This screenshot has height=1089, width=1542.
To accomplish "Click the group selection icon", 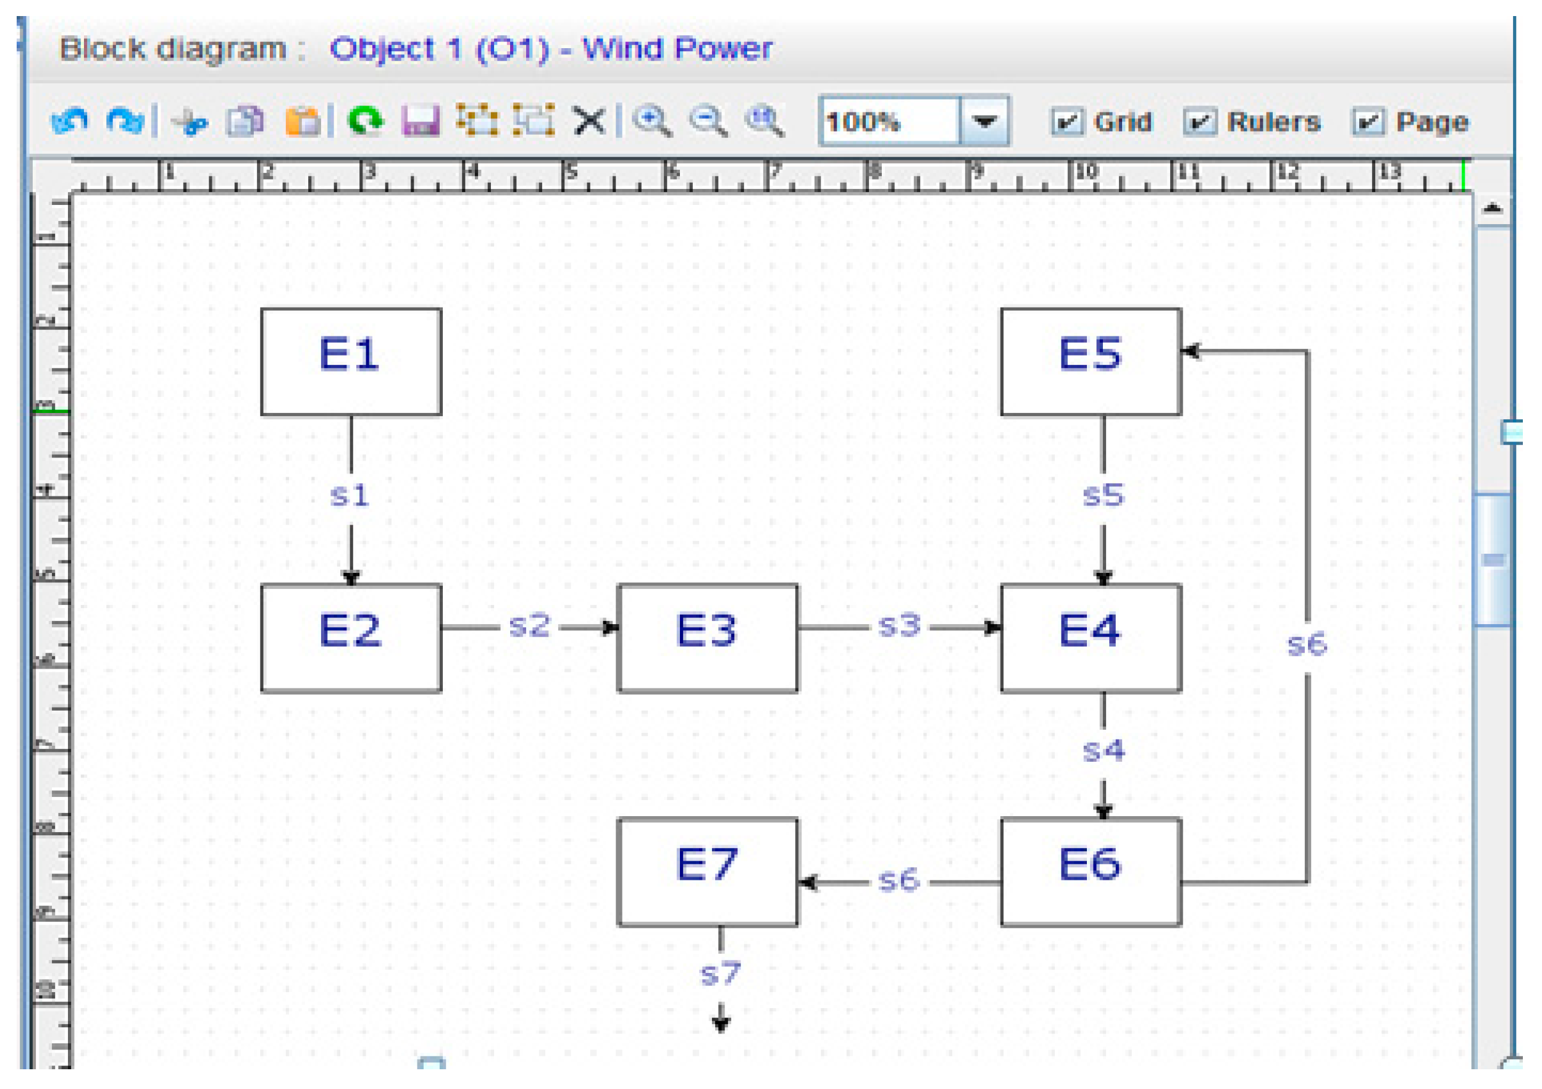I will (477, 121).
